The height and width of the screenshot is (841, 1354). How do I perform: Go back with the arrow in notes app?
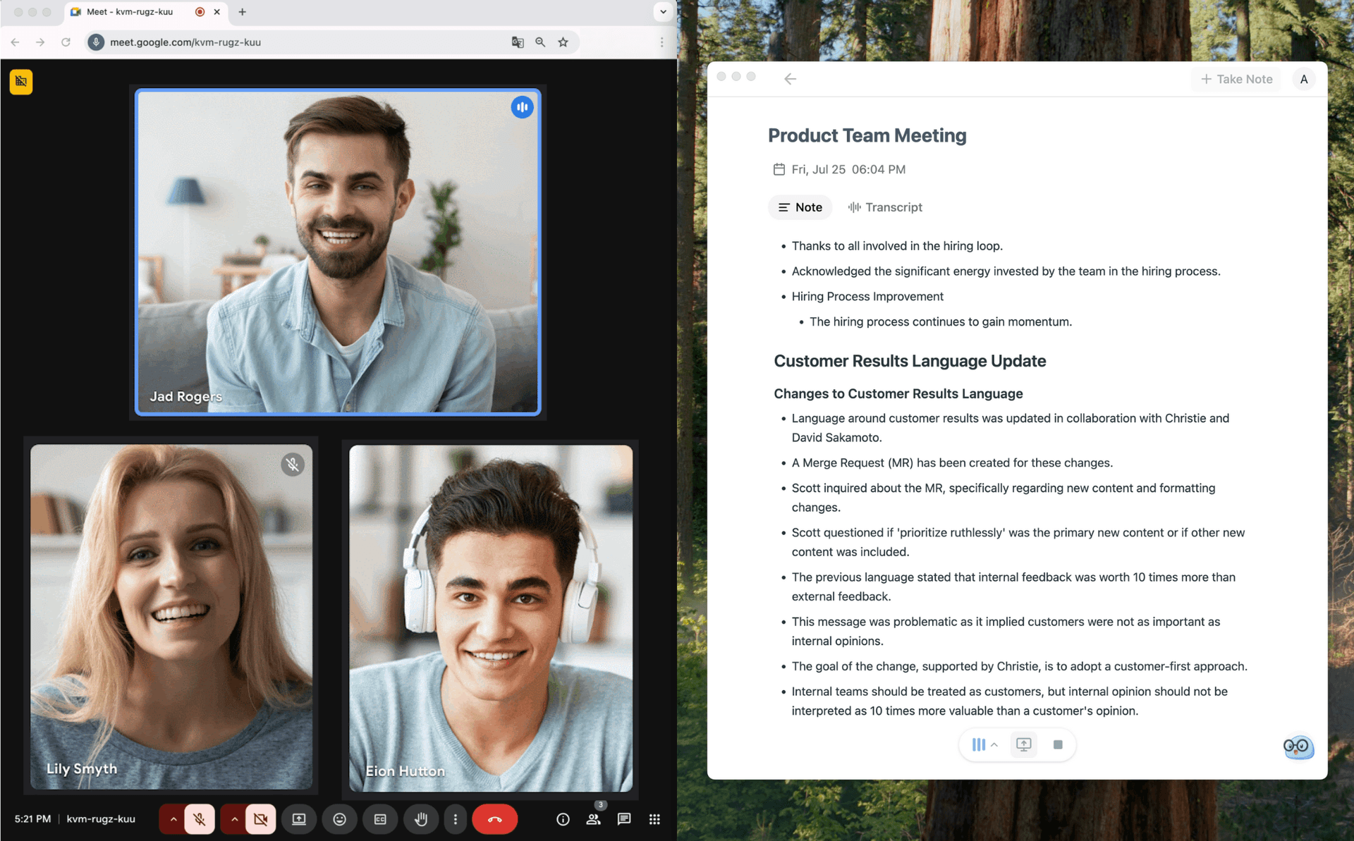coord(790,79)
